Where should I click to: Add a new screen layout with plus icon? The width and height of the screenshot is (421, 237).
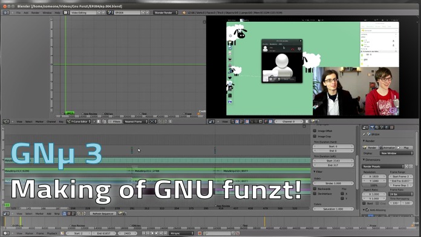pyautogui.click(x=99, y=13)
